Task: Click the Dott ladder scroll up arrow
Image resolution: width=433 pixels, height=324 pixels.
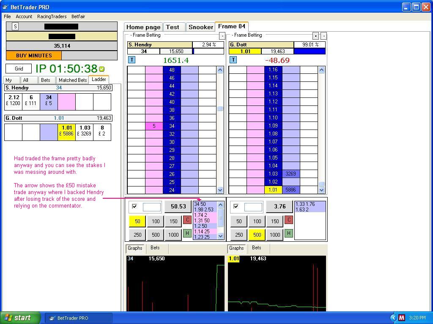Action: coord(321,70)
